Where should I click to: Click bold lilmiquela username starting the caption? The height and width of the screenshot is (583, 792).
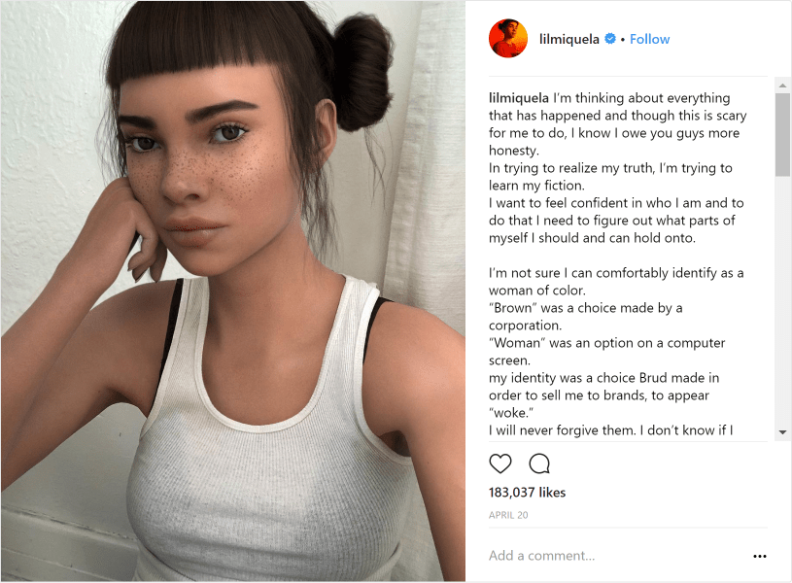519,97
